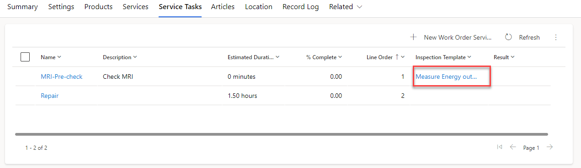Click the horizontal scrollbar of the grid
This screenshot has height=168, width=581.
282,134
